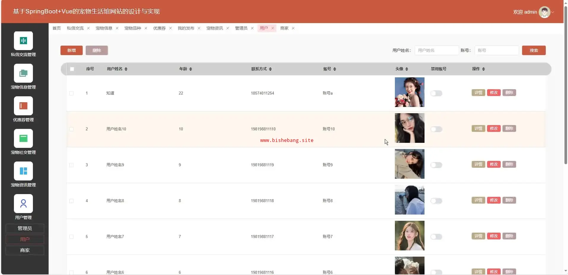Close the 宠物信息 tab
The image size is (568, 275).
(x=117, y=28)
